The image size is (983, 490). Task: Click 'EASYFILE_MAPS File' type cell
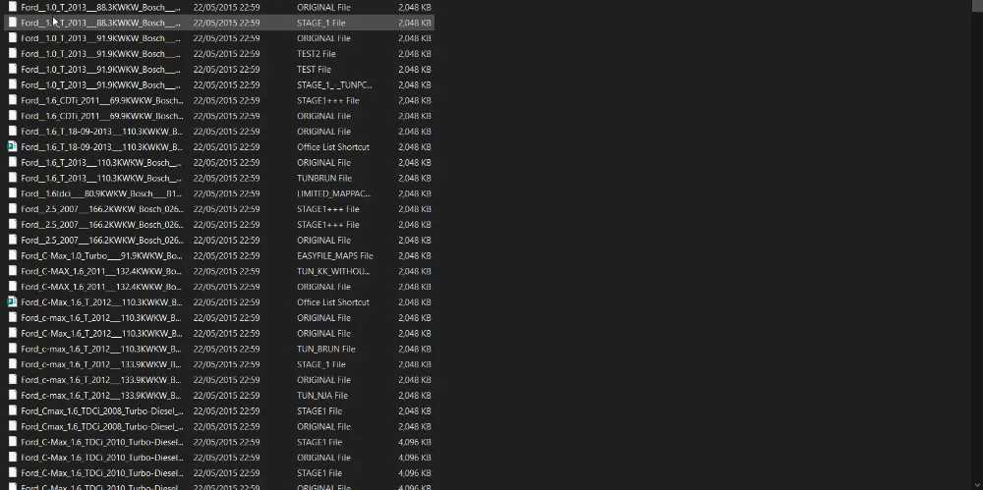[x=335, y=255]
